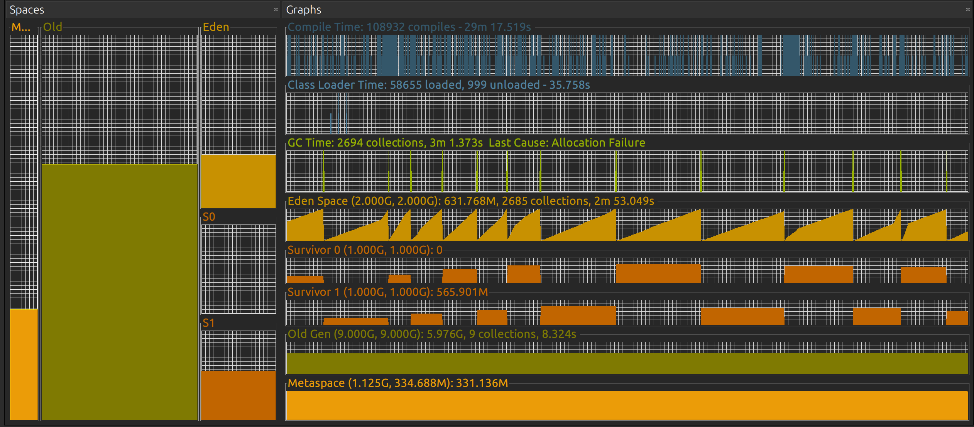This screenshot has height=427, width=974.
Task: Click the Survivor 0 history graph
Action: [627, 270]
